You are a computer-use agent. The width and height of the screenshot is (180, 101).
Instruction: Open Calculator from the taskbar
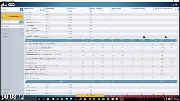(62, 99)
